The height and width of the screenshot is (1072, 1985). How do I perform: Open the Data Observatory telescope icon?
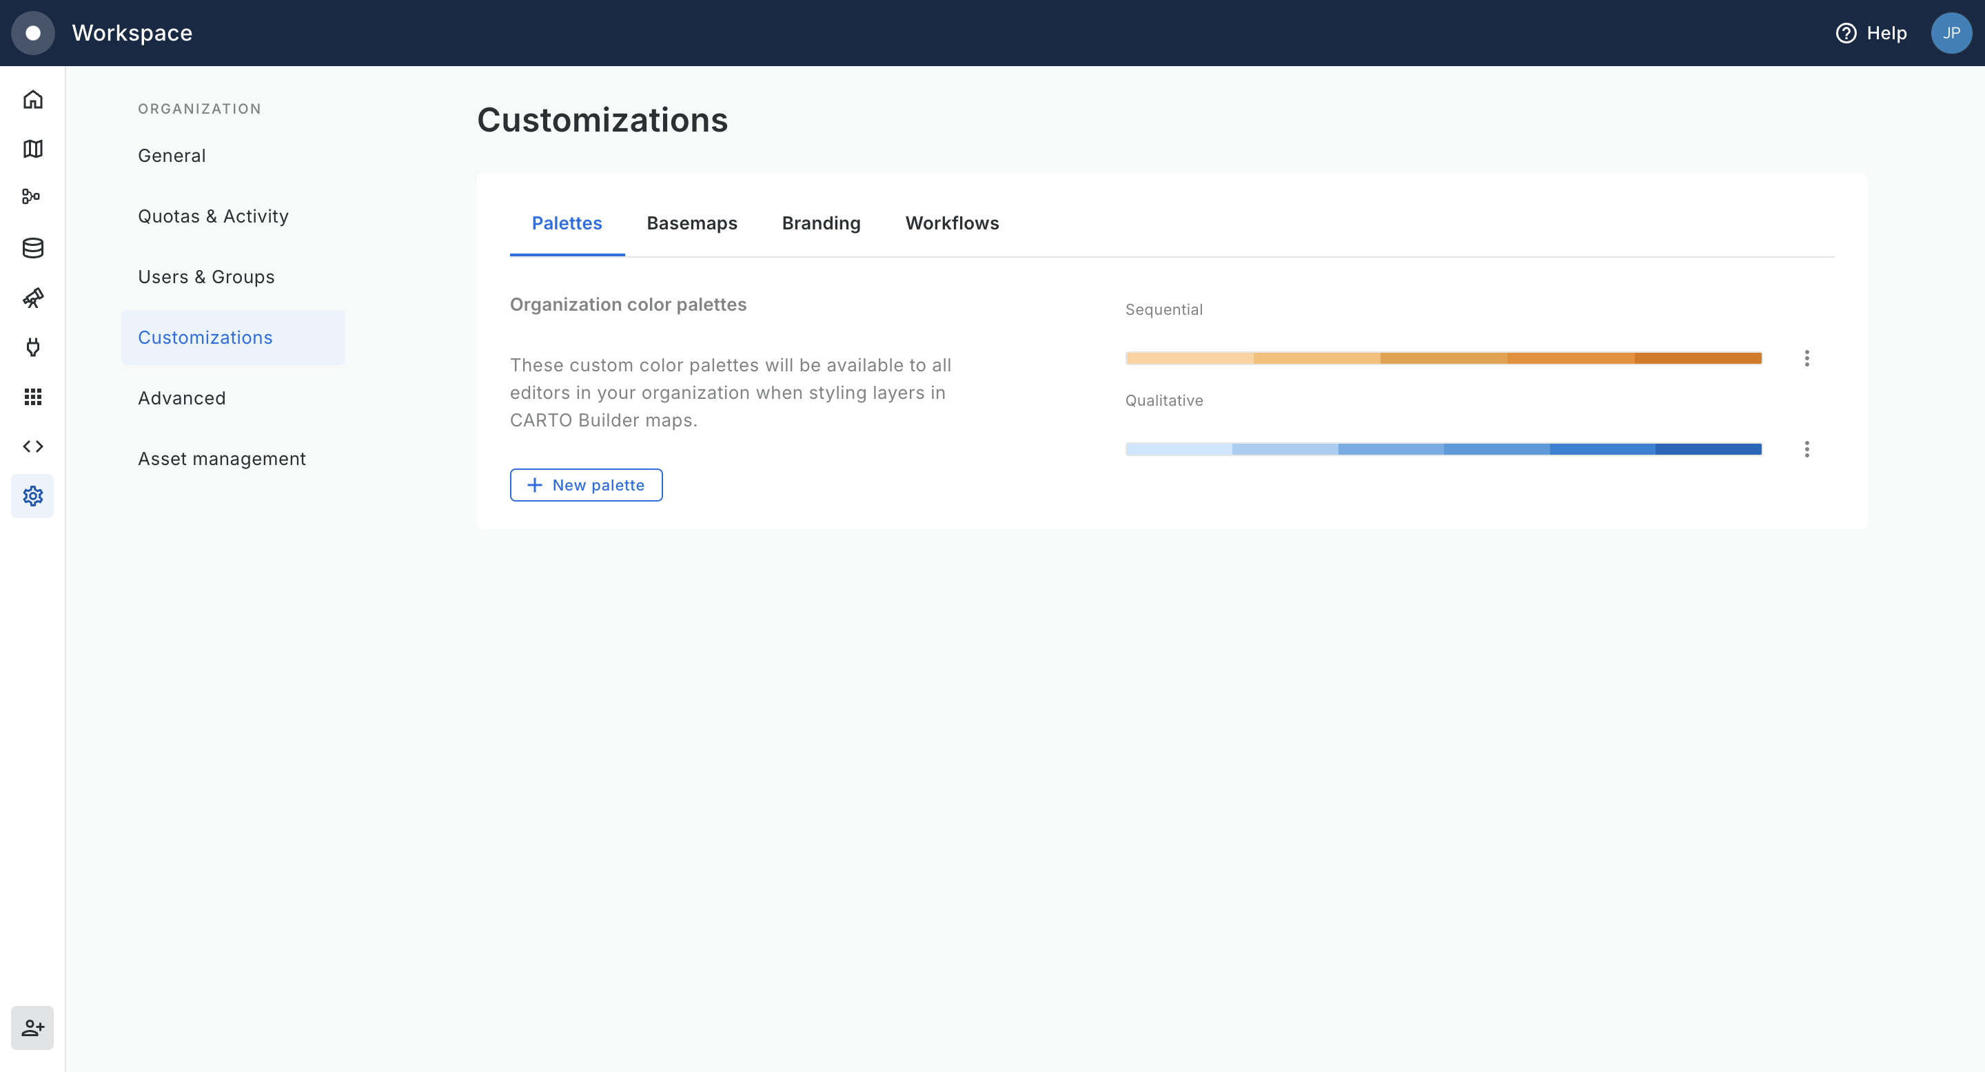point(32,298)
